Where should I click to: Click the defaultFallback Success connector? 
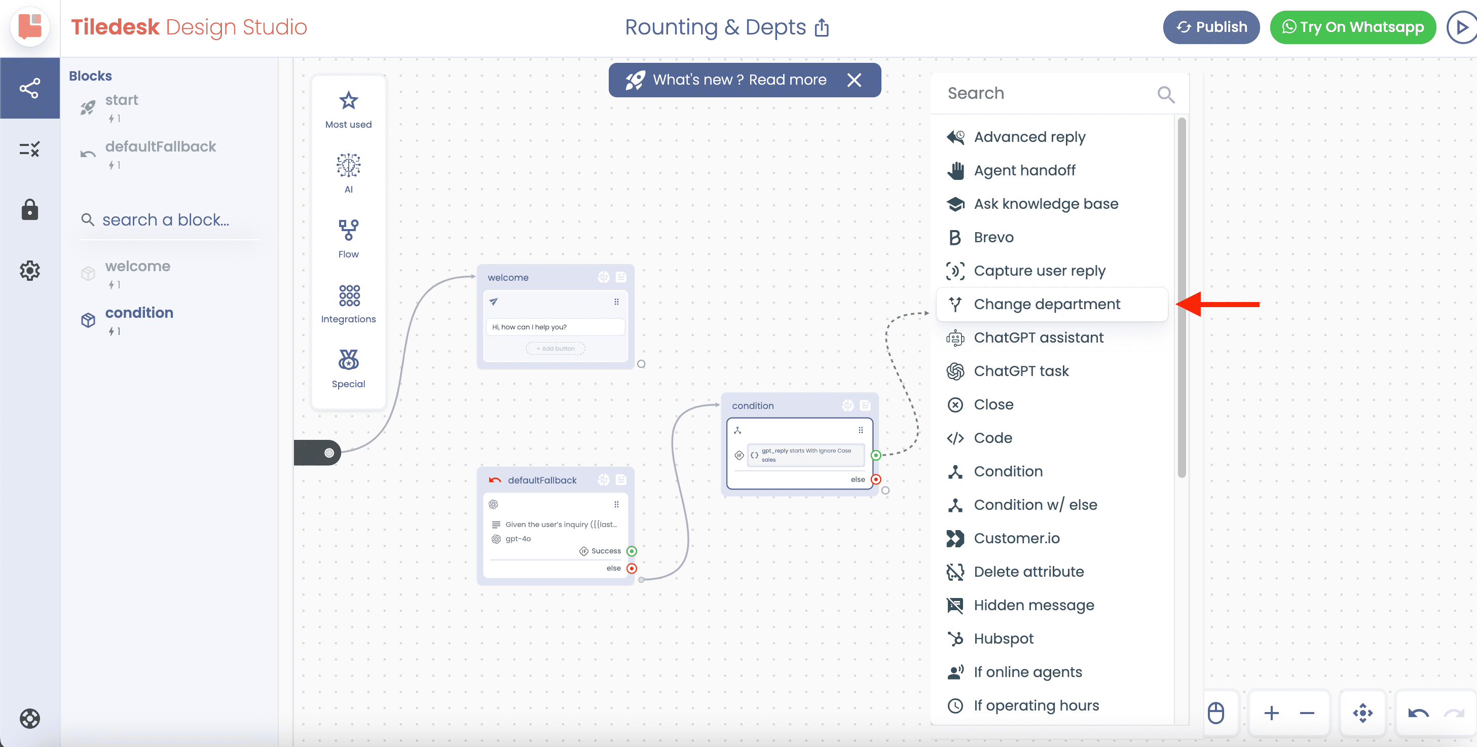[x=632, y=551]
